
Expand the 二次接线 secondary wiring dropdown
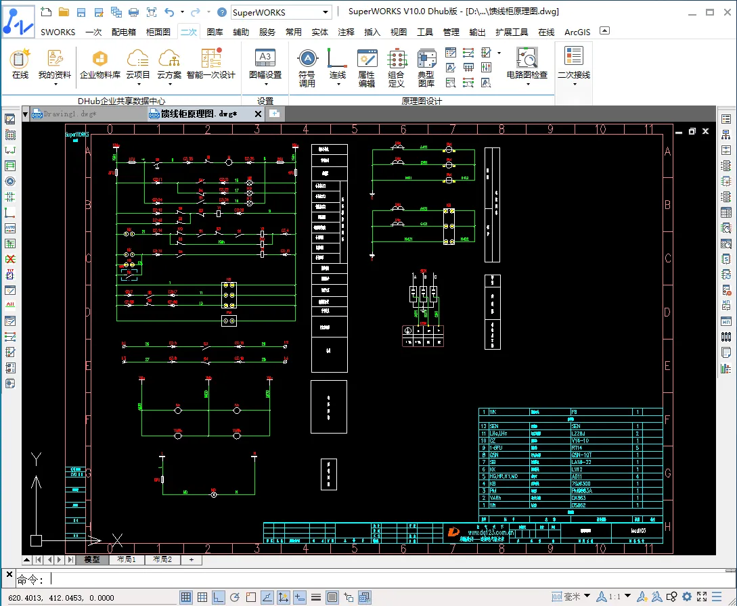coord(573,85)
